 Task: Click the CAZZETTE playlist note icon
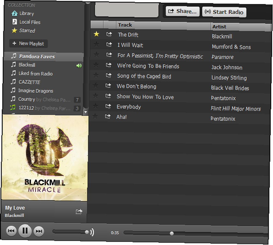click(x=13, y=81)
